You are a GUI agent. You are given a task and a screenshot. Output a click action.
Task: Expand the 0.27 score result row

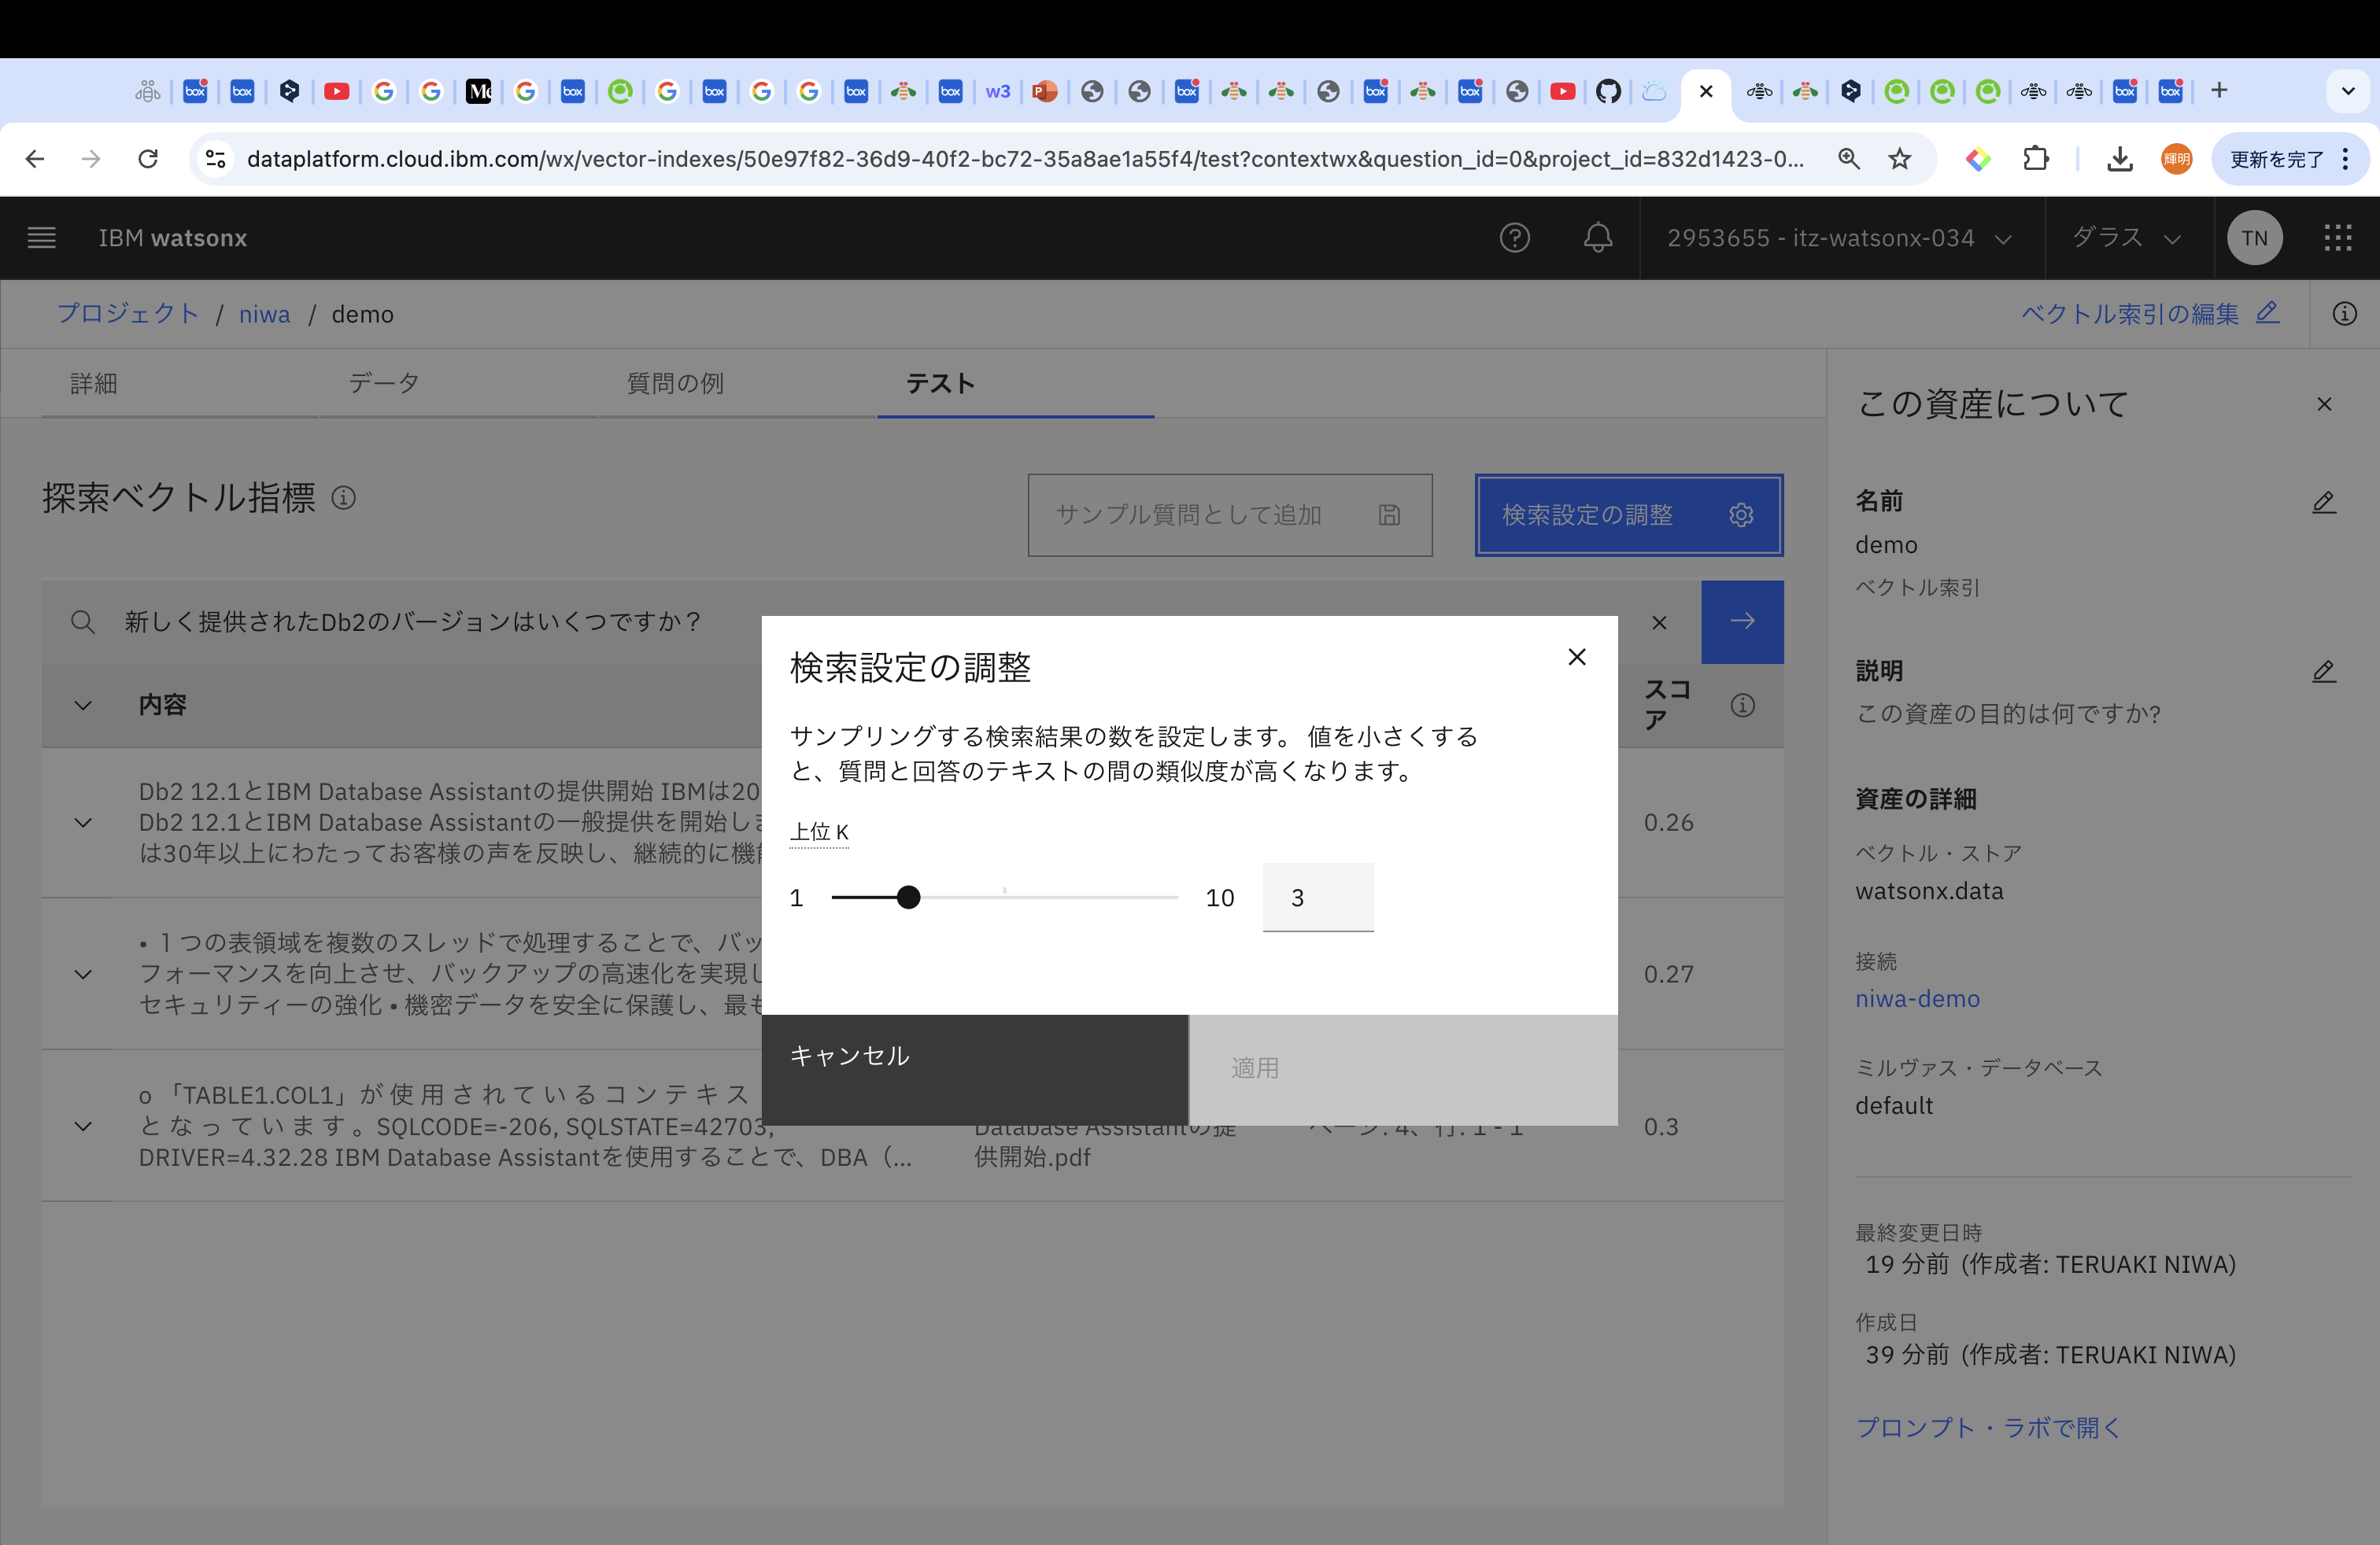[x=84, y=975]
